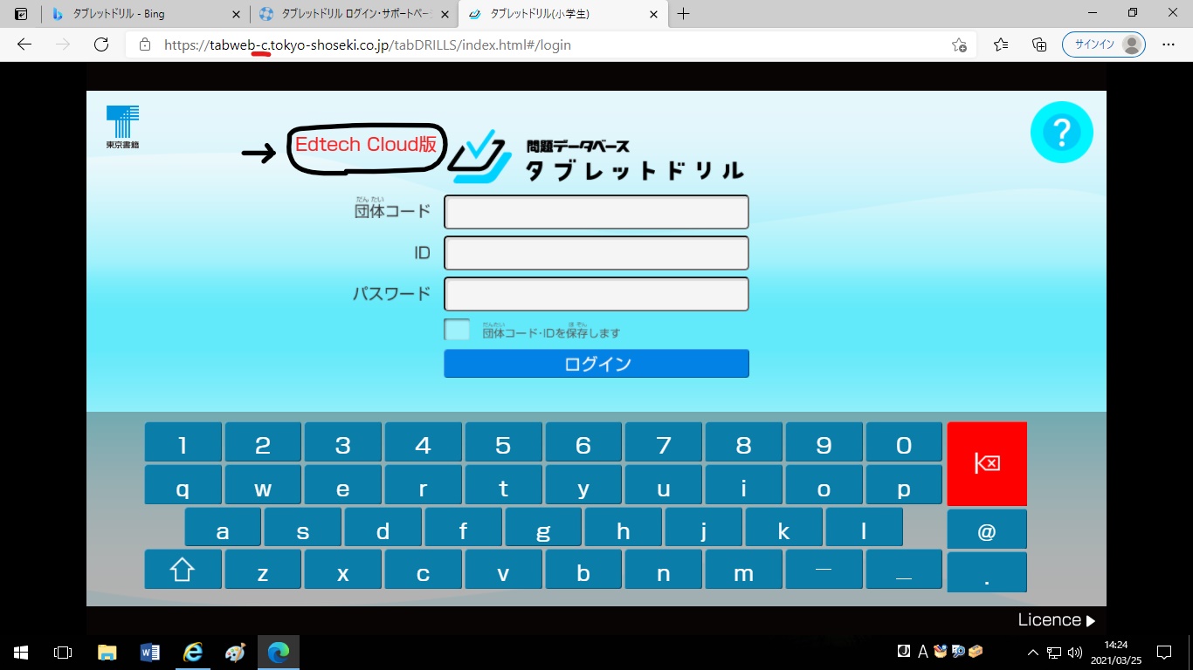Click the サインイン button
The width and height of the screenshot is (1193, 670).
[x=1104, y=44]
